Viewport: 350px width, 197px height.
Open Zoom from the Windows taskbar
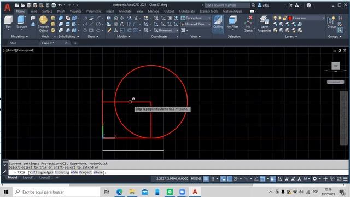182,192
